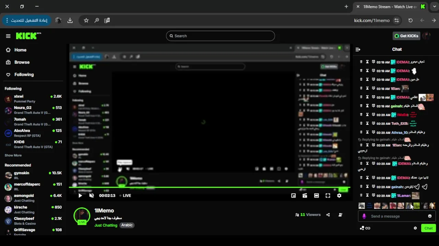
Task: Close the 1lMemo Stream browser tab
Action: (358, 6)
